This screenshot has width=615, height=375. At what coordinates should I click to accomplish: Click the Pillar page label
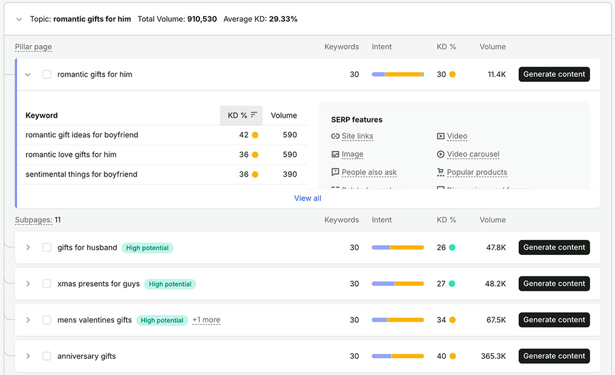pos(34,47)
